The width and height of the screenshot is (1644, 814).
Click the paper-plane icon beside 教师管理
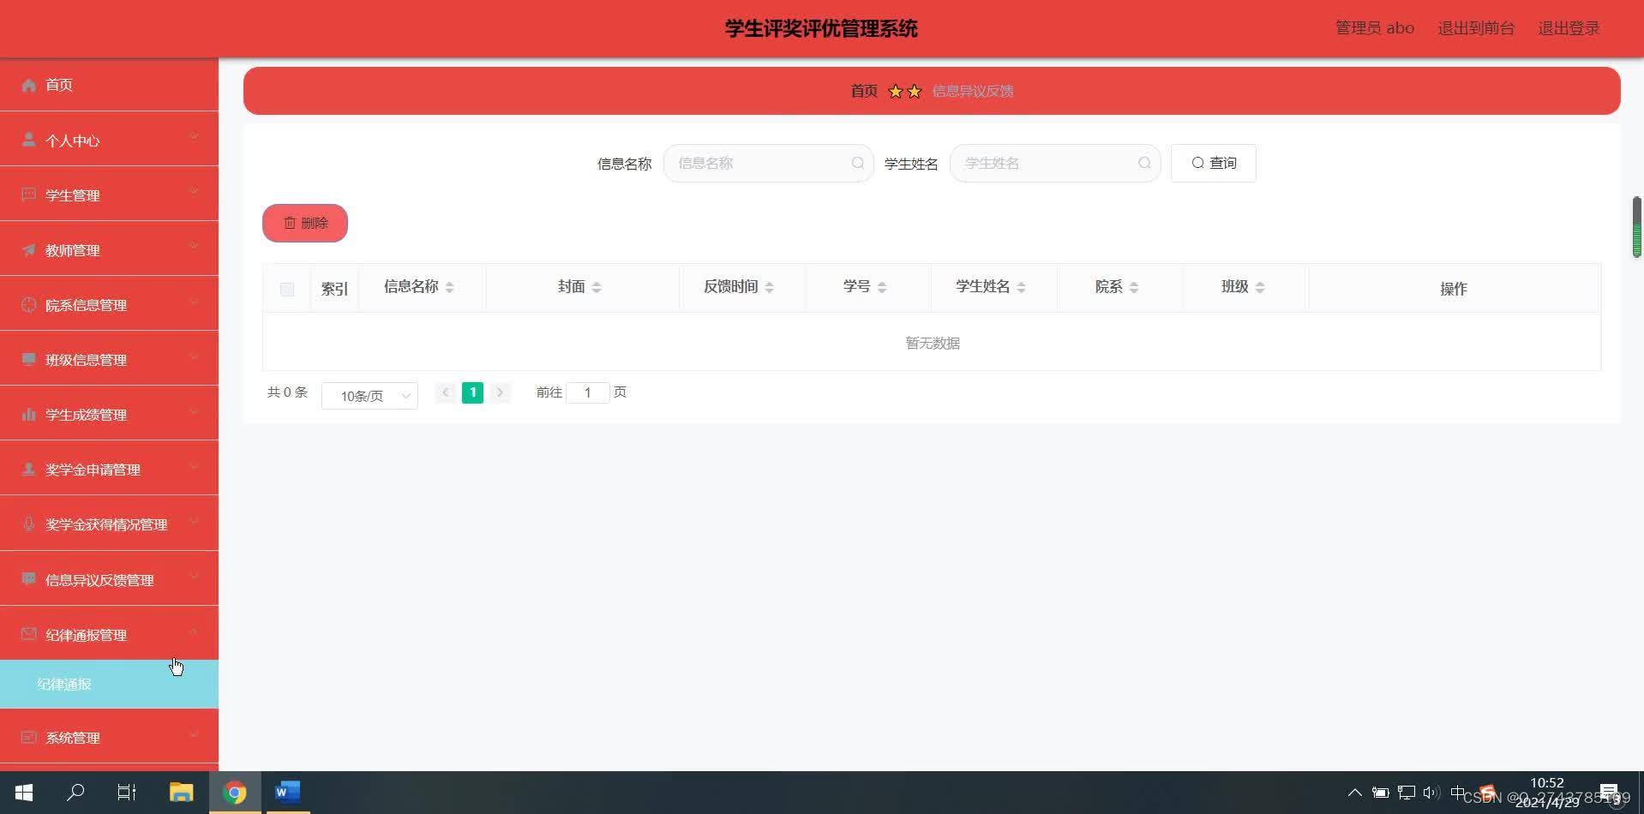click(x=29, y=249)
